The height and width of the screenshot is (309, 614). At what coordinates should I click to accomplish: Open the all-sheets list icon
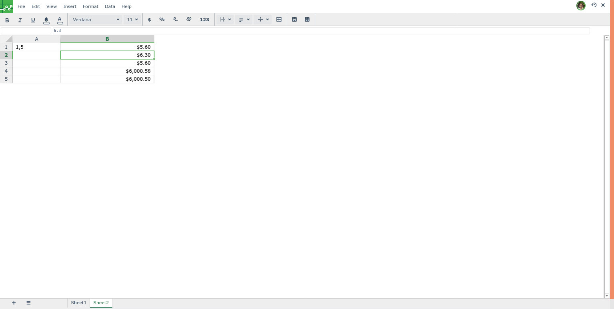28,303
